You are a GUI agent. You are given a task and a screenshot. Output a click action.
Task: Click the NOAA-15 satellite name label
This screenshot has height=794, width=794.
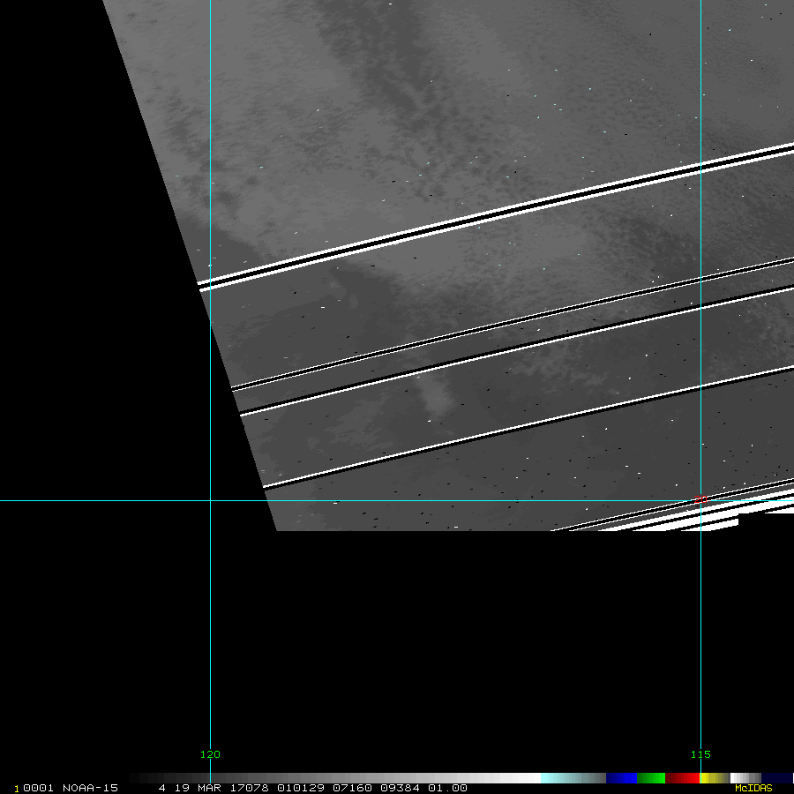click(x=90, y=788)
